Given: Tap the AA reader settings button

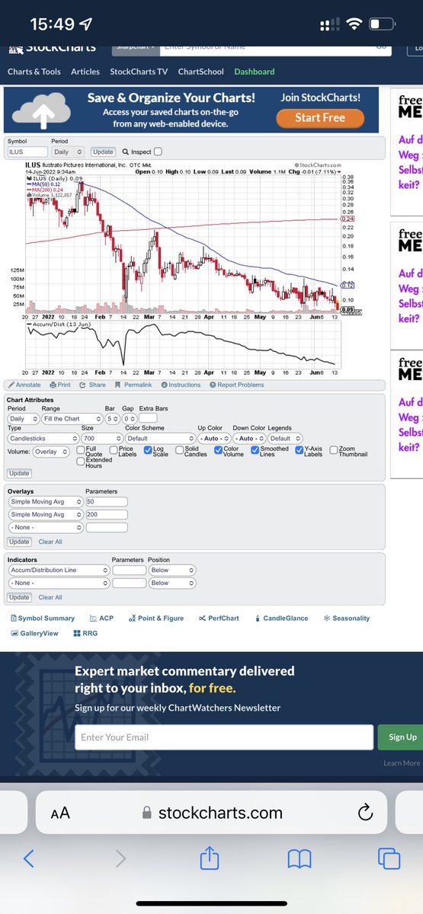Looking at the screenshot, I should [x=60, y=813].
